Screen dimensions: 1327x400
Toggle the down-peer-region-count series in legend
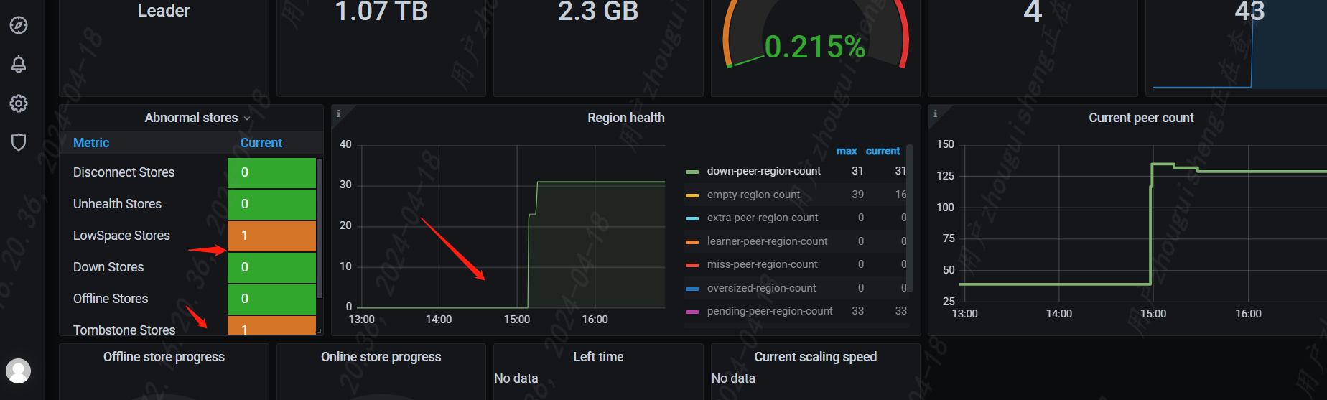coord(763,171)
